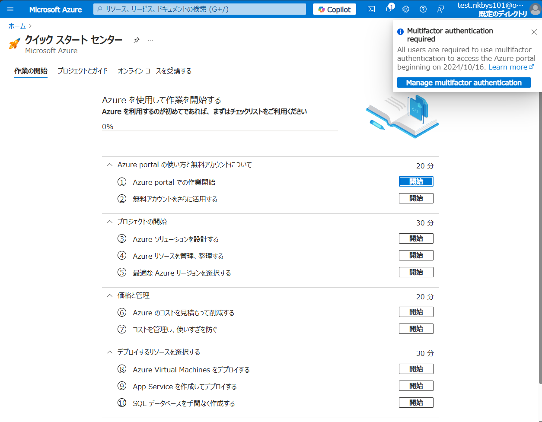Go to ホーム breadcrumb link
542x422 pixels.
(x=17, y=26)
